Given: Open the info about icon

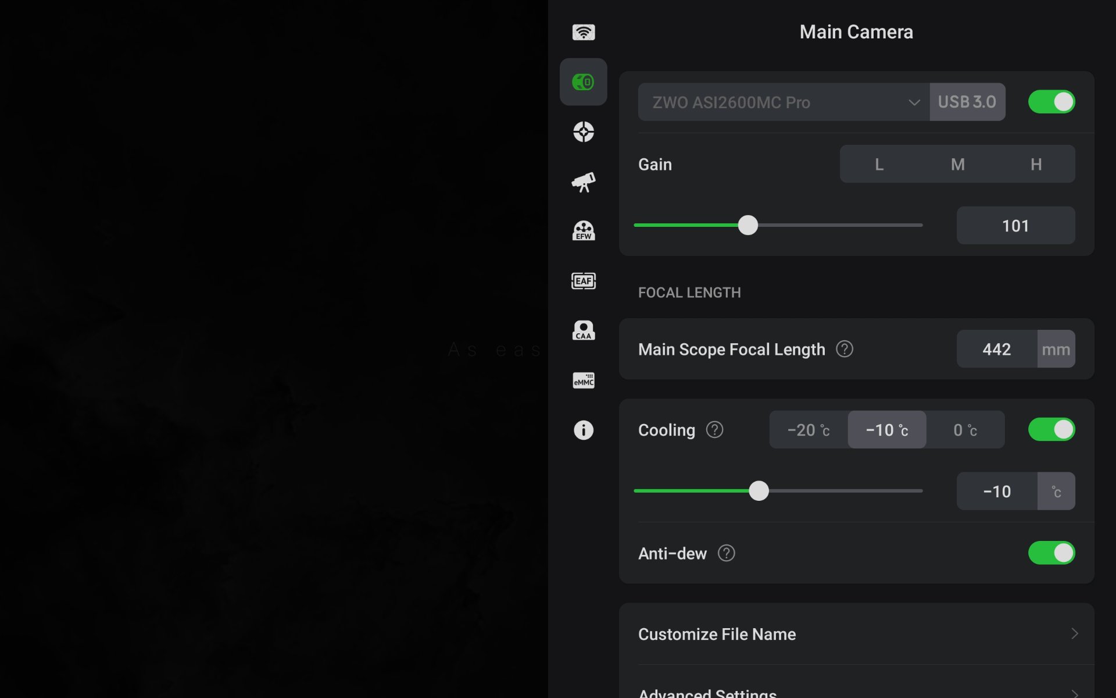Looking at the screenshot, I should coord(584,430).
